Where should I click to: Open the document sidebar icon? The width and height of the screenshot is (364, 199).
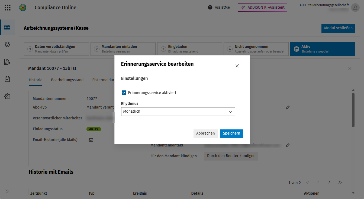(x=7, y=62)
